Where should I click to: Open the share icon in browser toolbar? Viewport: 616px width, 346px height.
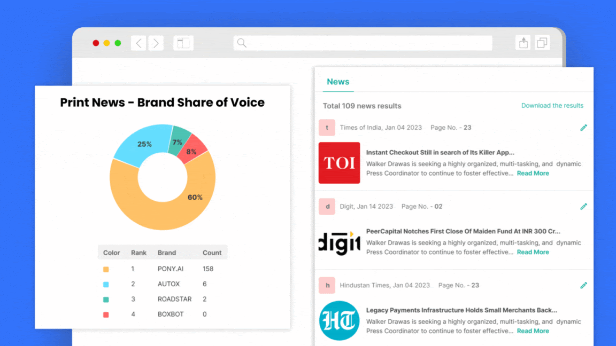523,43
